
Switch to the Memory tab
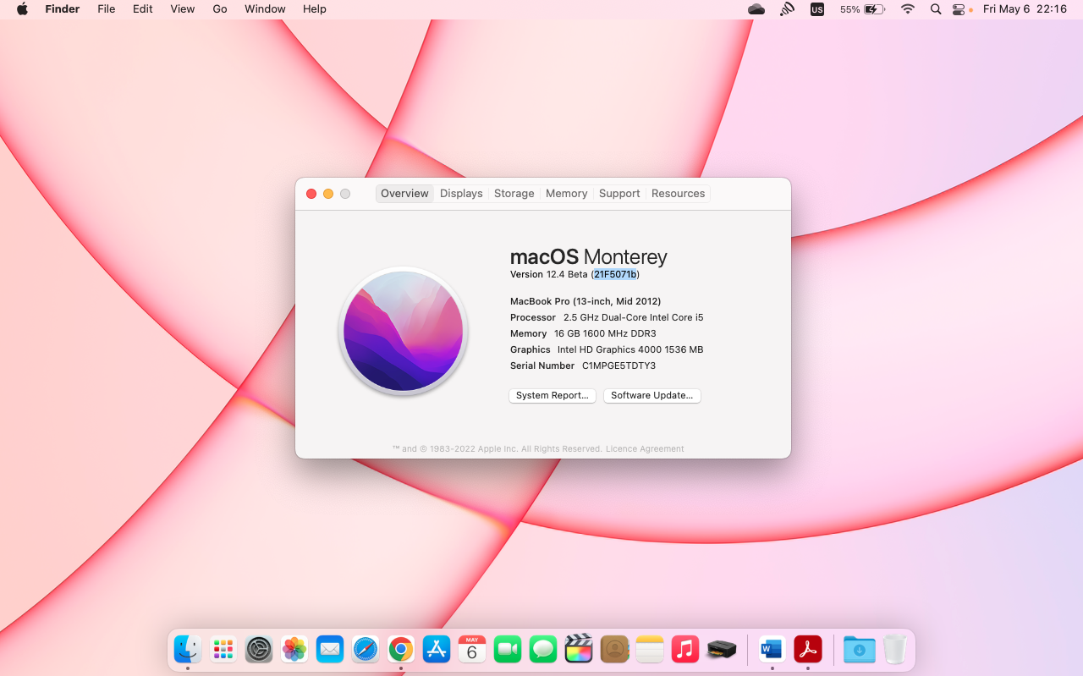pyautogui.click(x=566, y=194)
